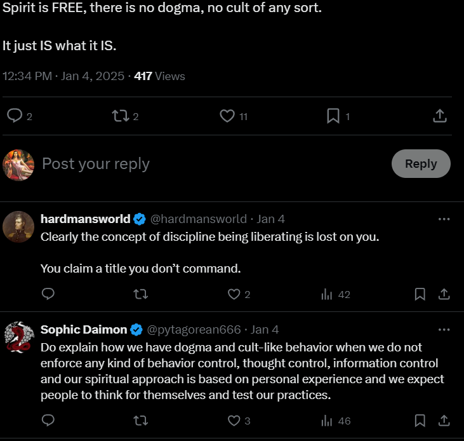Bookmark hardmansworld's comment

click(x=420, y=294)
